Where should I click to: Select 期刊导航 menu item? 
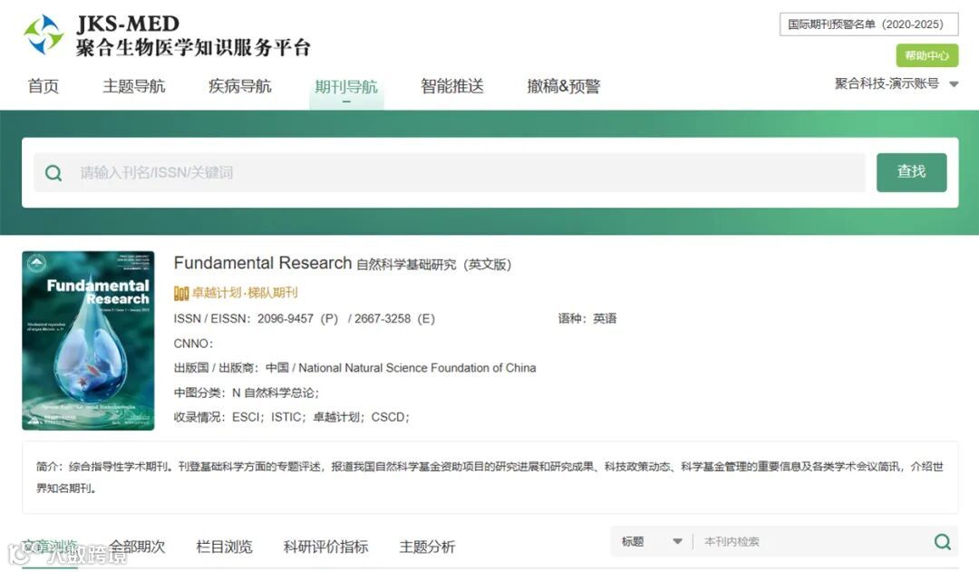pos(346,87)
